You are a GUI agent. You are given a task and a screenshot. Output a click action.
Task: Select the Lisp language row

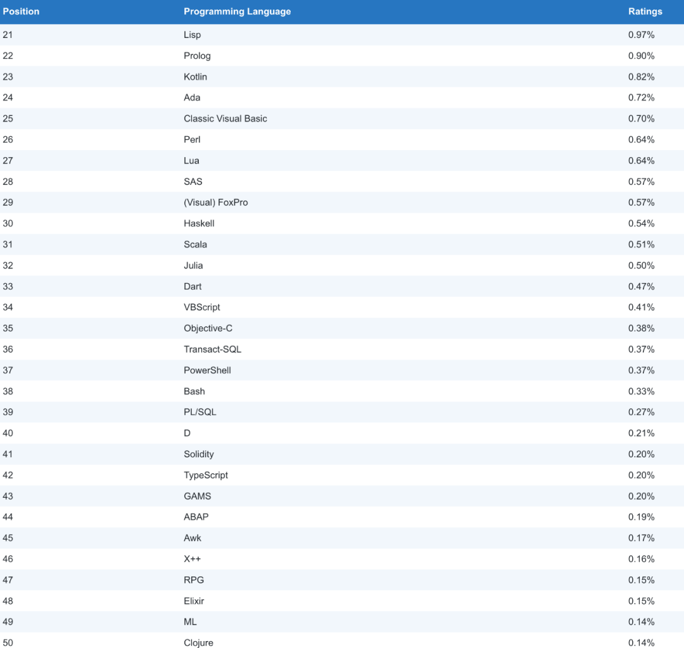(x=342, y=35)
